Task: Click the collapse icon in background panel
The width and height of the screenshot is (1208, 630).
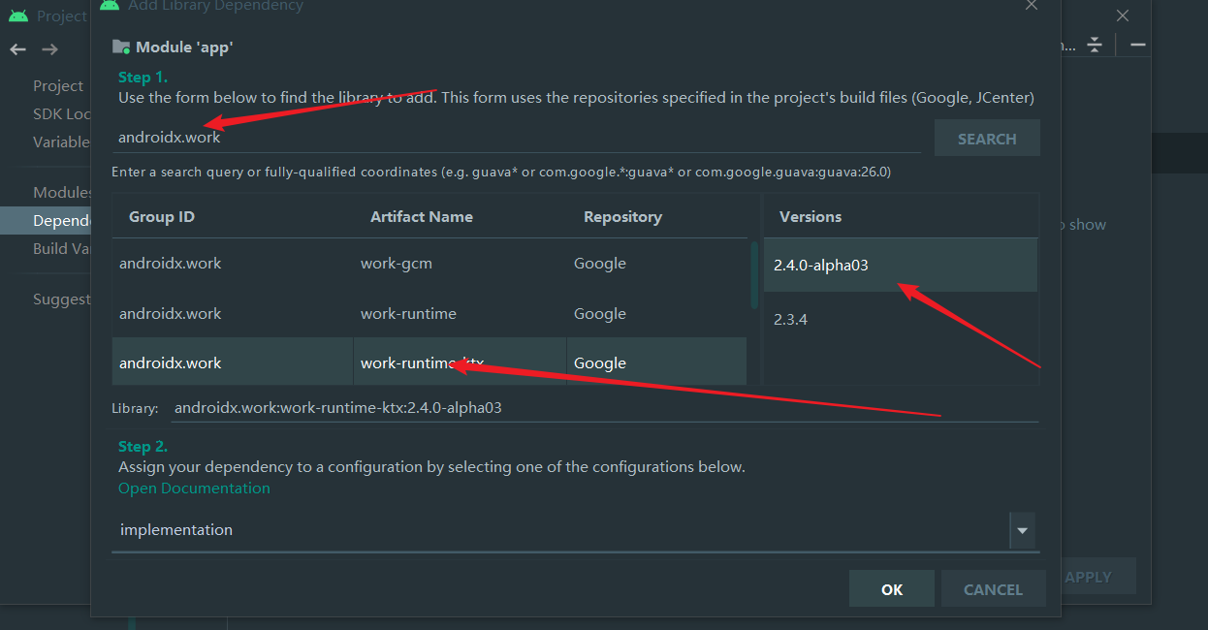Action: 1095,45
